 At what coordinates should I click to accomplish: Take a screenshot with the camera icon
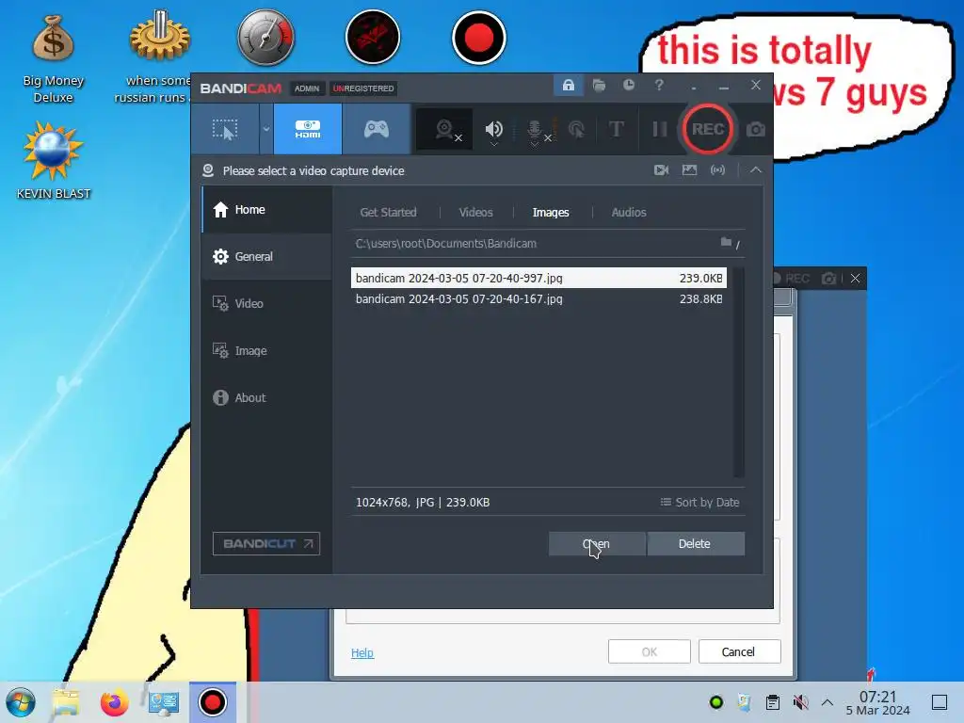(756, 130)
